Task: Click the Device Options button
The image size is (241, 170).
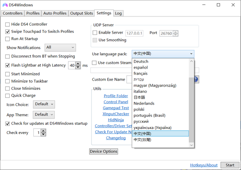Action: click(104, 152)
